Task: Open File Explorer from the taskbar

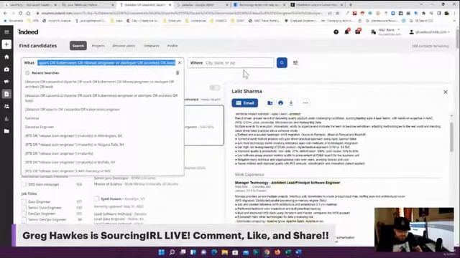Action: point(225,252)
